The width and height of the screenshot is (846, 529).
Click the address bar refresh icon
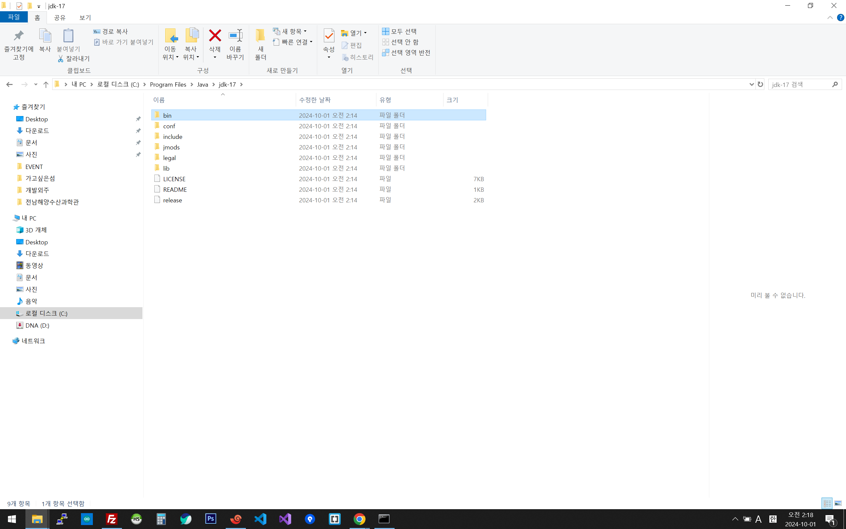click(760, 84)
